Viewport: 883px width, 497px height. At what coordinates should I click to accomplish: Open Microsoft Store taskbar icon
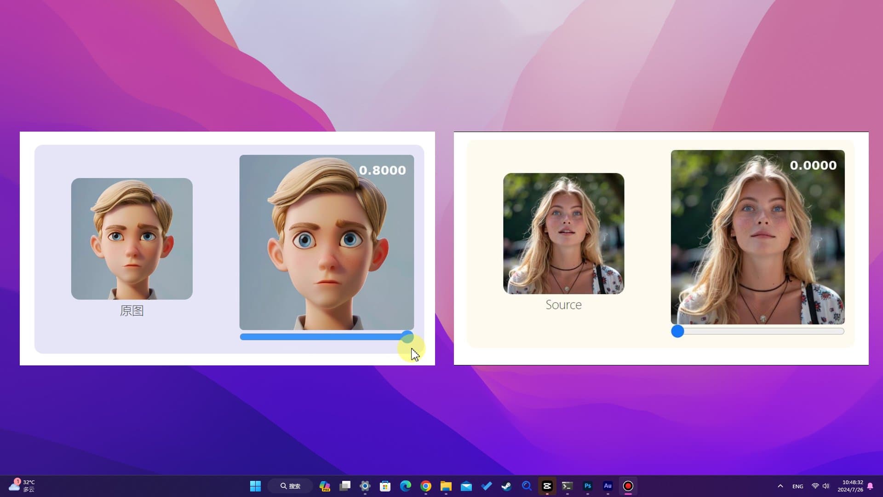pyautogui.click(x=385, y=486)
